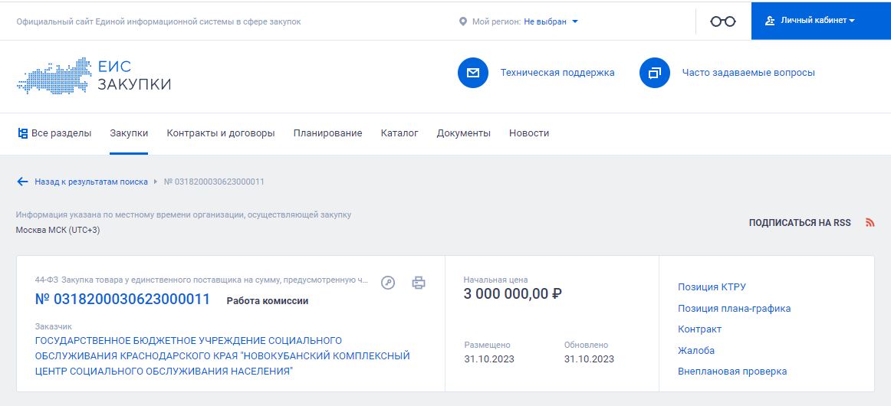The image size is (891, 406).
Task: Click the visually impaired glasses icon
Action: click(x=723, y=21)
